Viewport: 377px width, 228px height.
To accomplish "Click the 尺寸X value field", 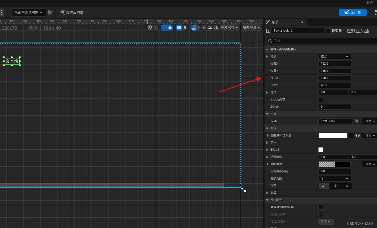I will tap(335, 78).
